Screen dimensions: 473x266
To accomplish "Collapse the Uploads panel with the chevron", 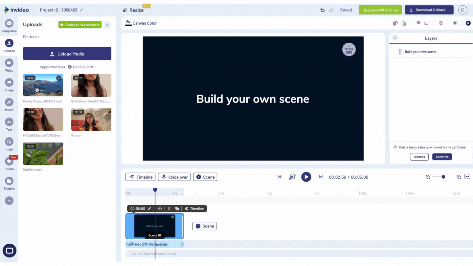I will pyautogui.click(x=107, y=25).
